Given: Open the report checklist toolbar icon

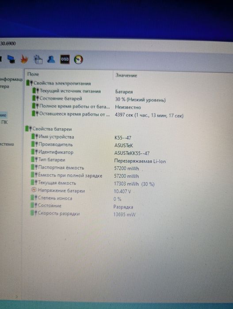Looking at the screenshot, I should pos(38,59).
